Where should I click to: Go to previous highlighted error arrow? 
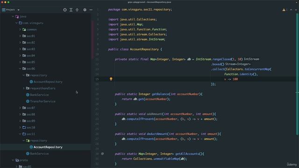click(291, 10)
